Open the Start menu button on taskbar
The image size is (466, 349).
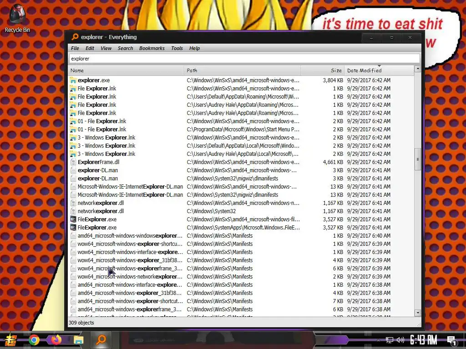(11, 340)
